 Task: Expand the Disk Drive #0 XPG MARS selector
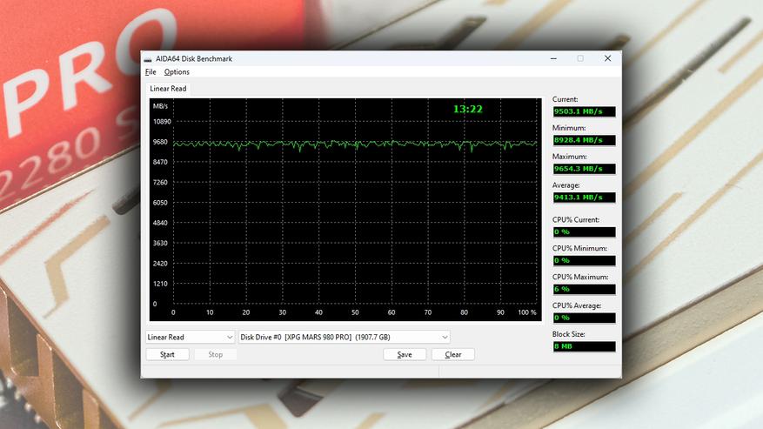coord(344,337)
